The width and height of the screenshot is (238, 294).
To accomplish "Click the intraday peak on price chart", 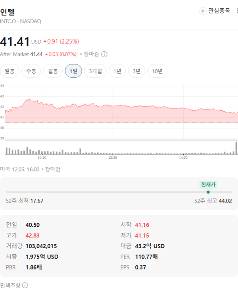I will 29,99.
